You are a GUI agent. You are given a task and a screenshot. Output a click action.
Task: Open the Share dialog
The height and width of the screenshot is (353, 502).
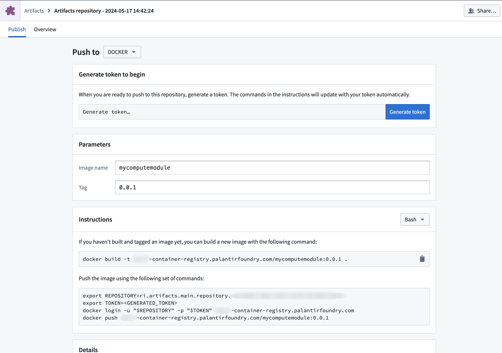coord(482,11)
